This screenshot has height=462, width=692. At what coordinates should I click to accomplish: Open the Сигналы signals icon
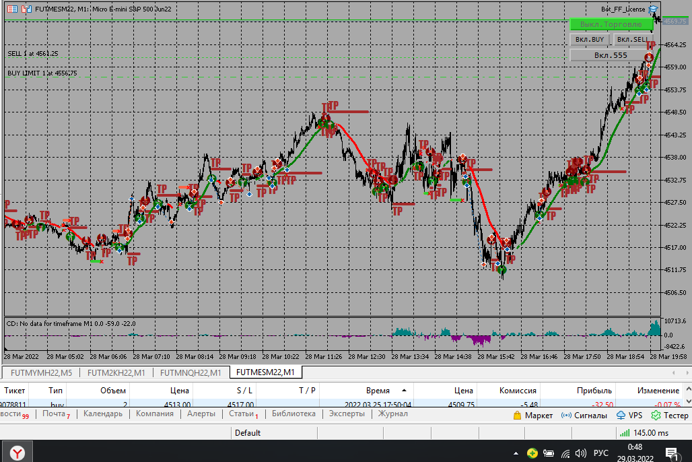coord(565,416)
